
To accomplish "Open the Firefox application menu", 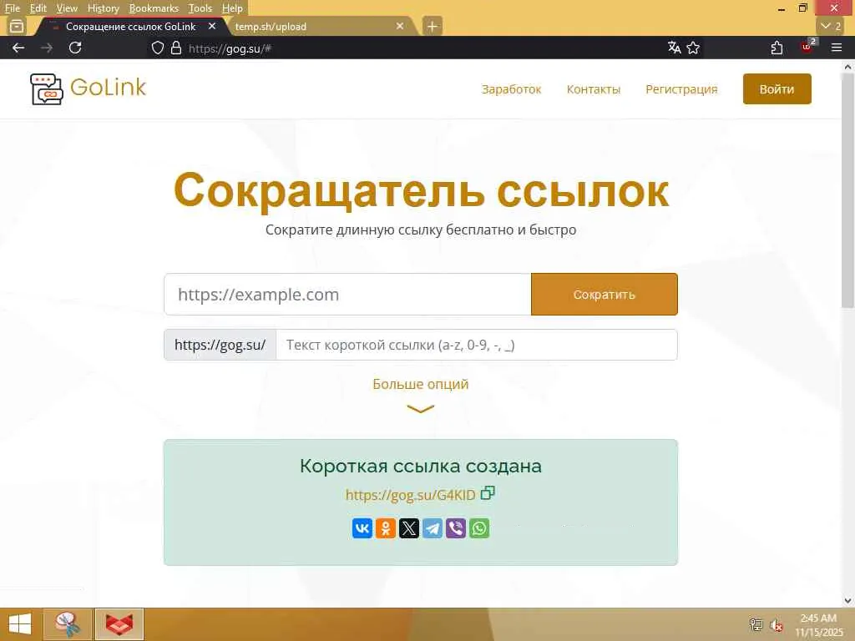I will pos(837,48).
